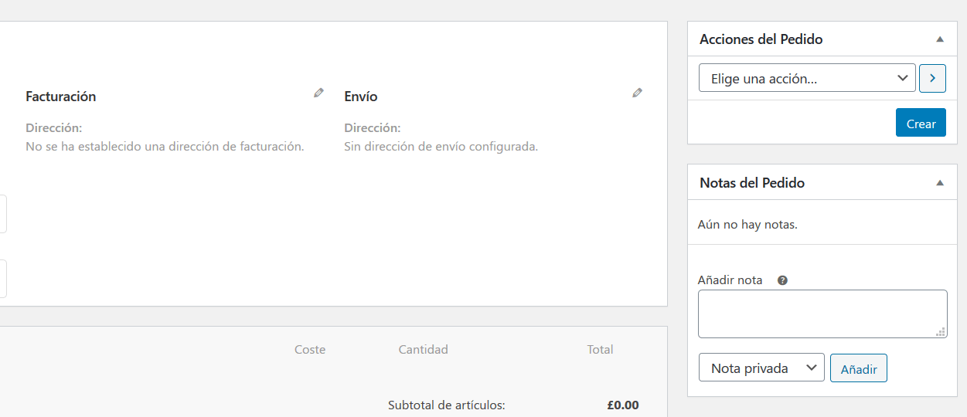This screenshot has width=967, height=417.
Task: Click the Total column header
Action: (600, 349)
